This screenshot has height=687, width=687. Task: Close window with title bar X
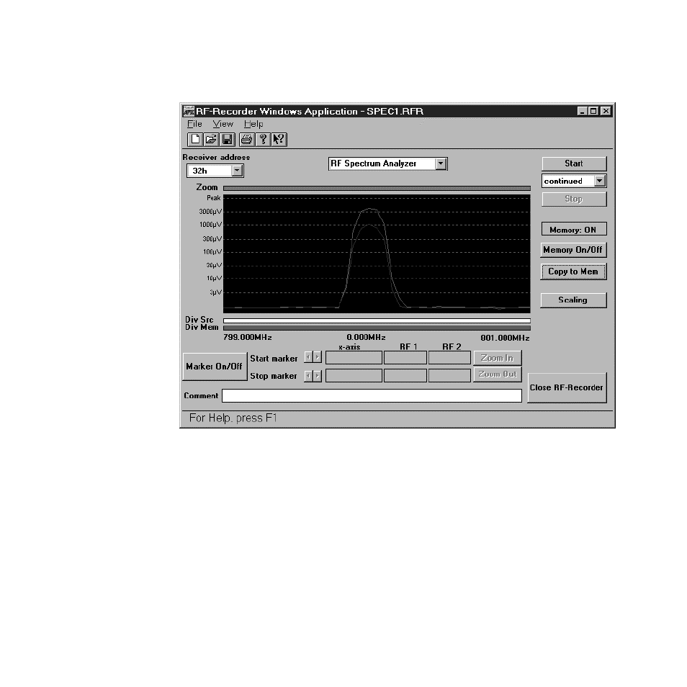(x=606, y=112)
